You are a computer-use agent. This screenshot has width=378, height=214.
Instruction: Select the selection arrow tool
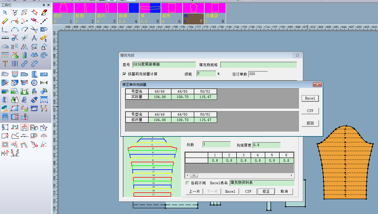(5, 12)
